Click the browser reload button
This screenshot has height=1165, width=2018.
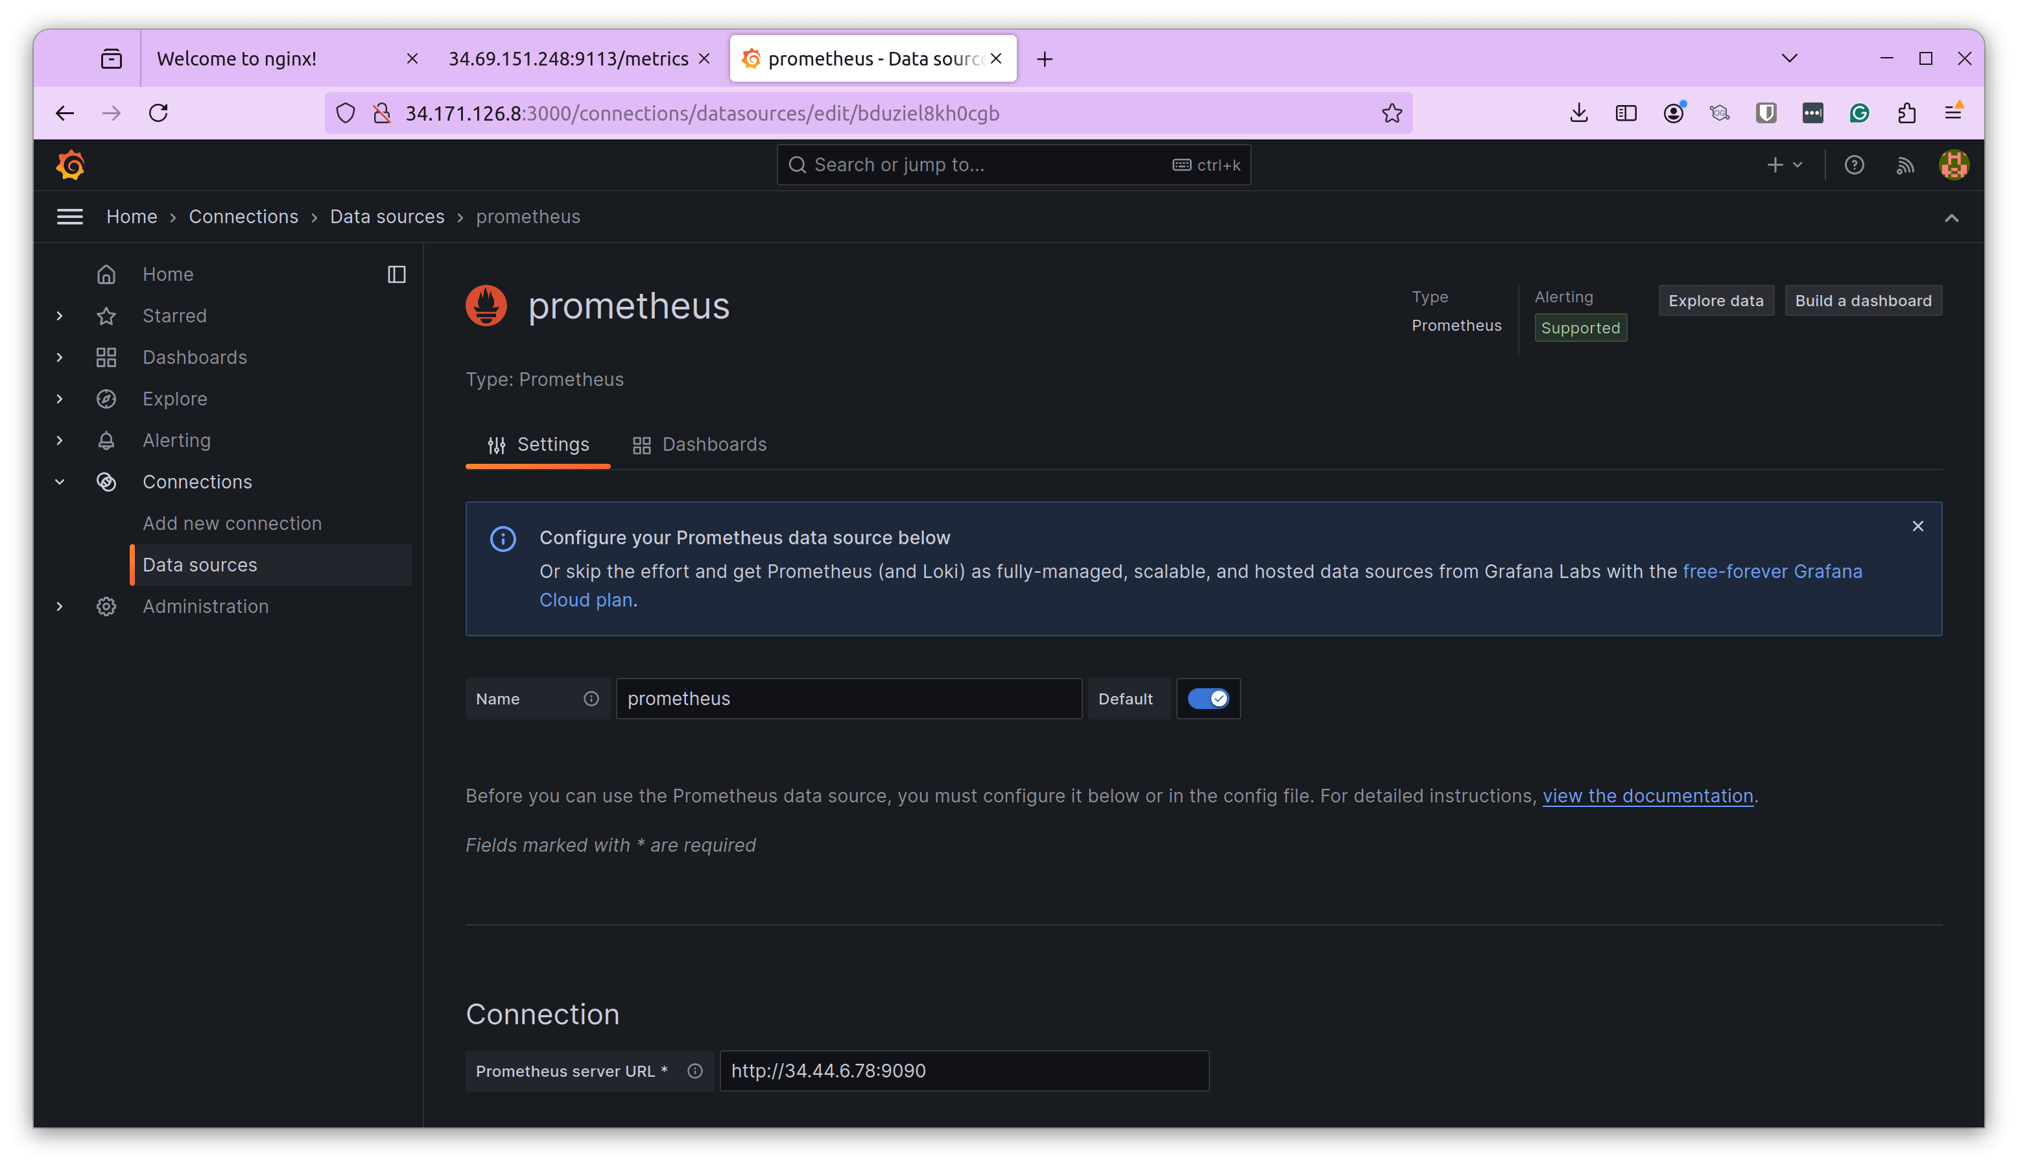tap(158, 113)
